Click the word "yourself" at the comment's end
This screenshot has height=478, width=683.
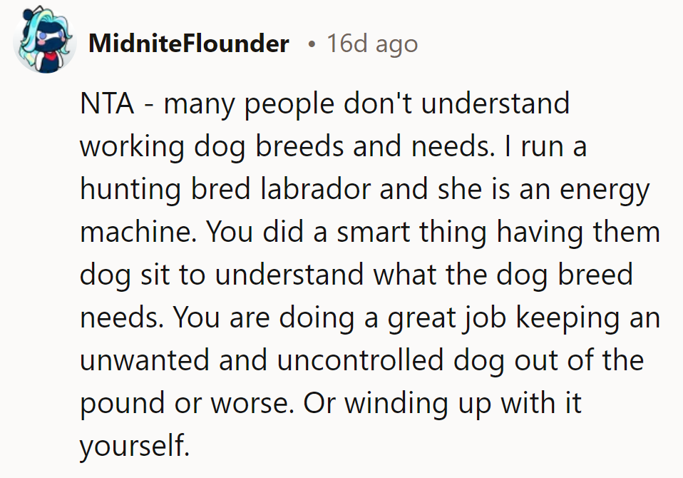click(133, 446)
